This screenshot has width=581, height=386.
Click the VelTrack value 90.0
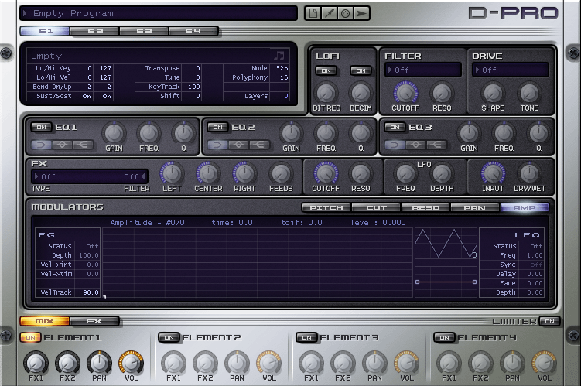point(91,292)
